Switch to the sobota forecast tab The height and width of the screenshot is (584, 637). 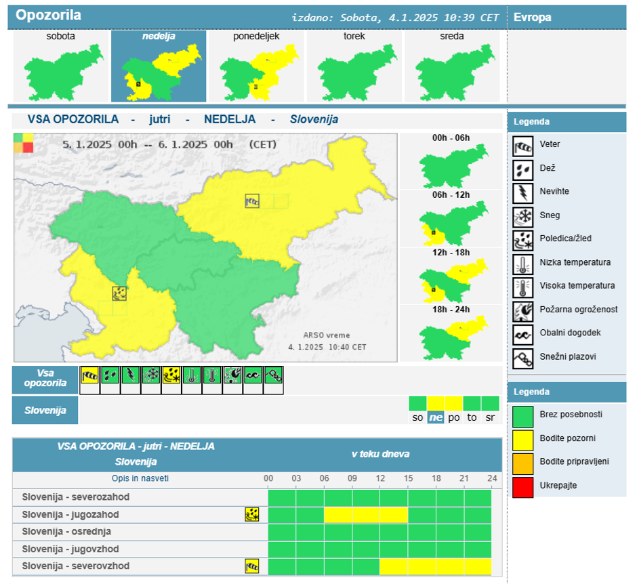coord(61,66)
